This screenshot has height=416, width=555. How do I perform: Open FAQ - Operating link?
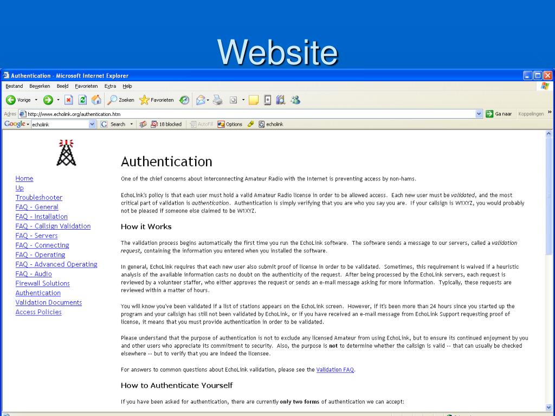(40, 255)
